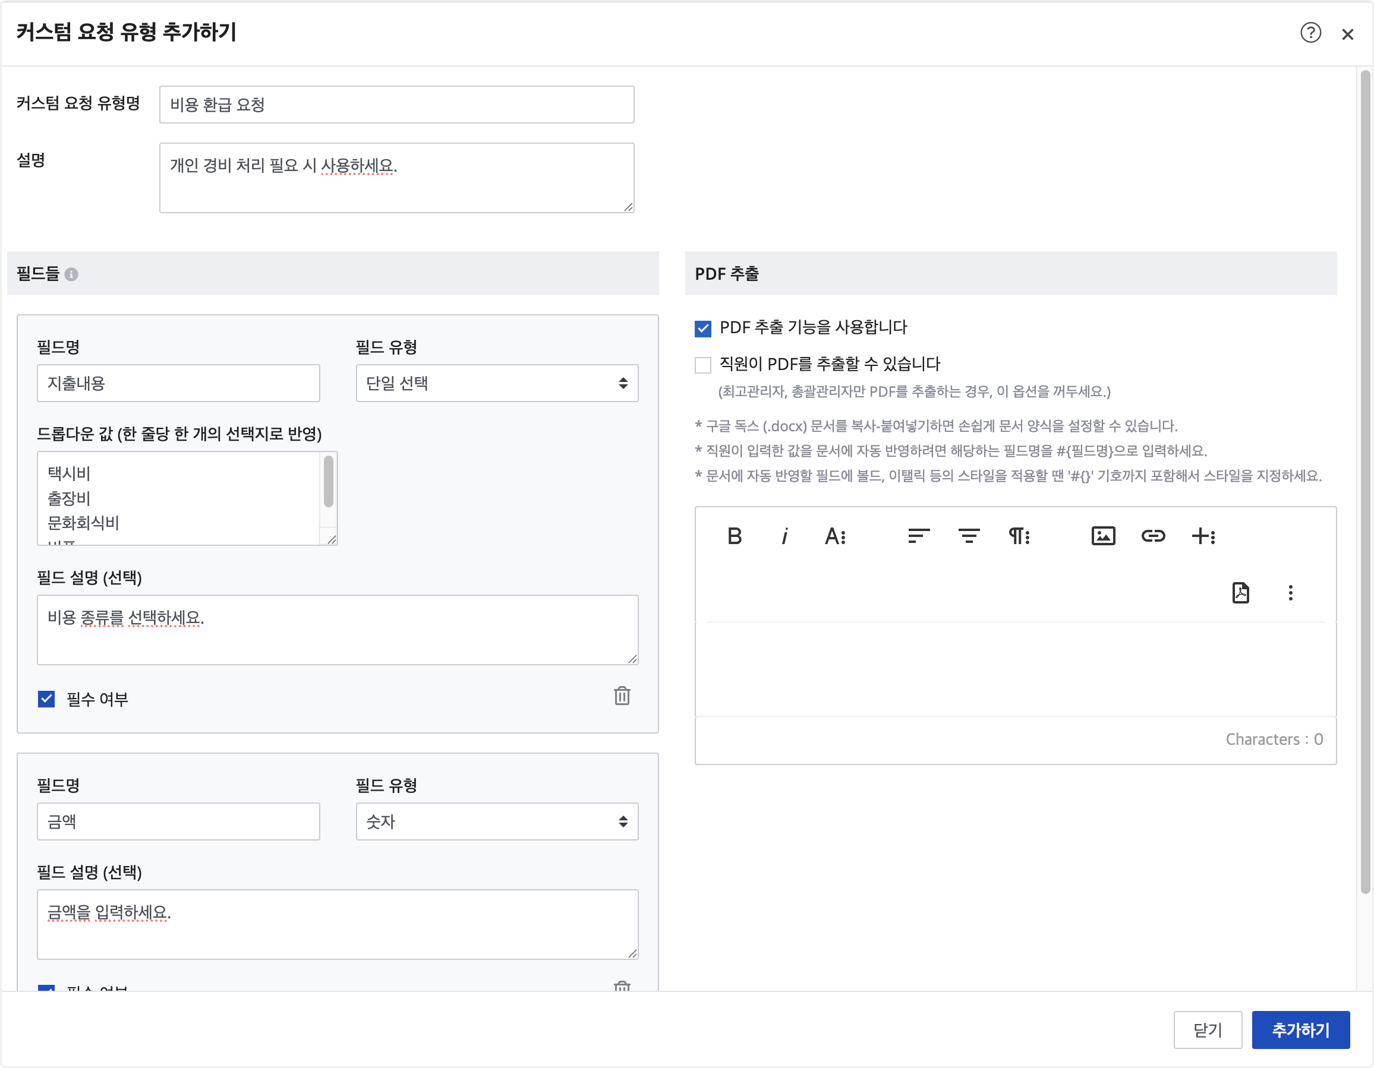Open the paragraph format icon

pos(1019,536)
